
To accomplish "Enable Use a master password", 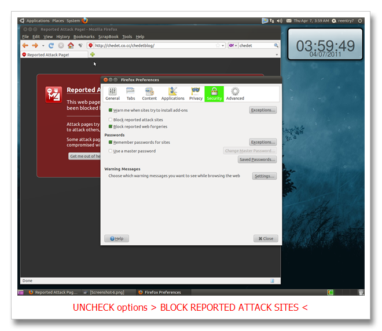I will [x=111, y=151].
